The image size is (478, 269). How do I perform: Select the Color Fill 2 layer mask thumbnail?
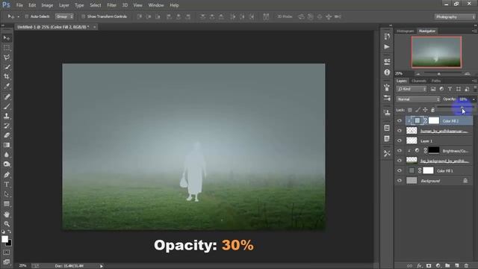[434, 121]
